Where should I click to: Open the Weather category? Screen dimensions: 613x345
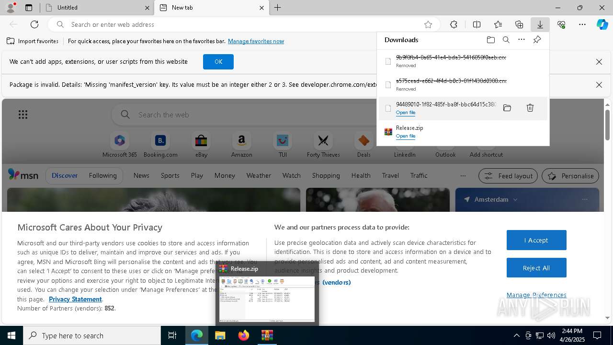tap(259, 175)
